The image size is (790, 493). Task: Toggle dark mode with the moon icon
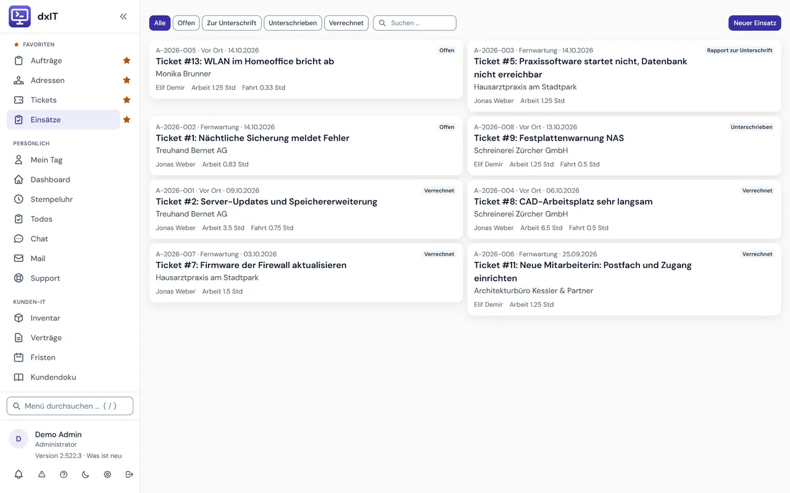click(x=85, y=475)
